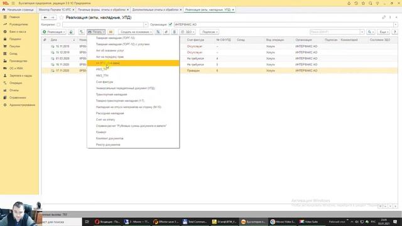402x226 pixels.
Task: Open the help question mark button
Action: click(x=395, y=32)
